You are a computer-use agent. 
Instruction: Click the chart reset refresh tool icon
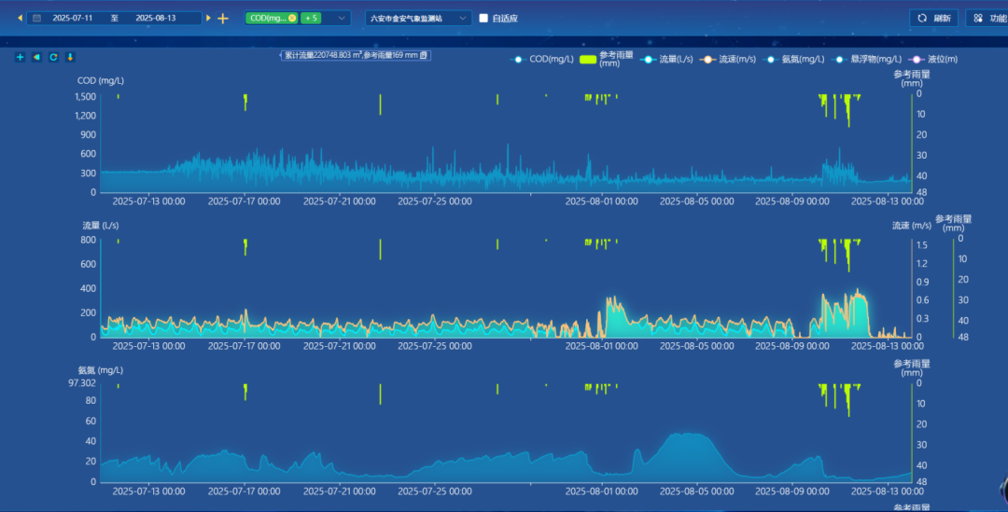[53, 57]
